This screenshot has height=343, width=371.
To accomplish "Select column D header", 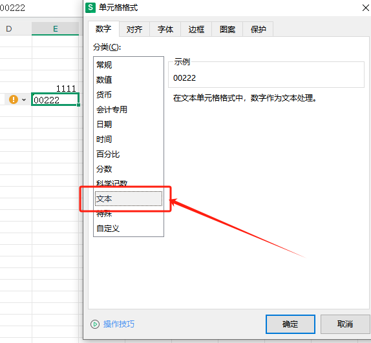I will (9, 29).
